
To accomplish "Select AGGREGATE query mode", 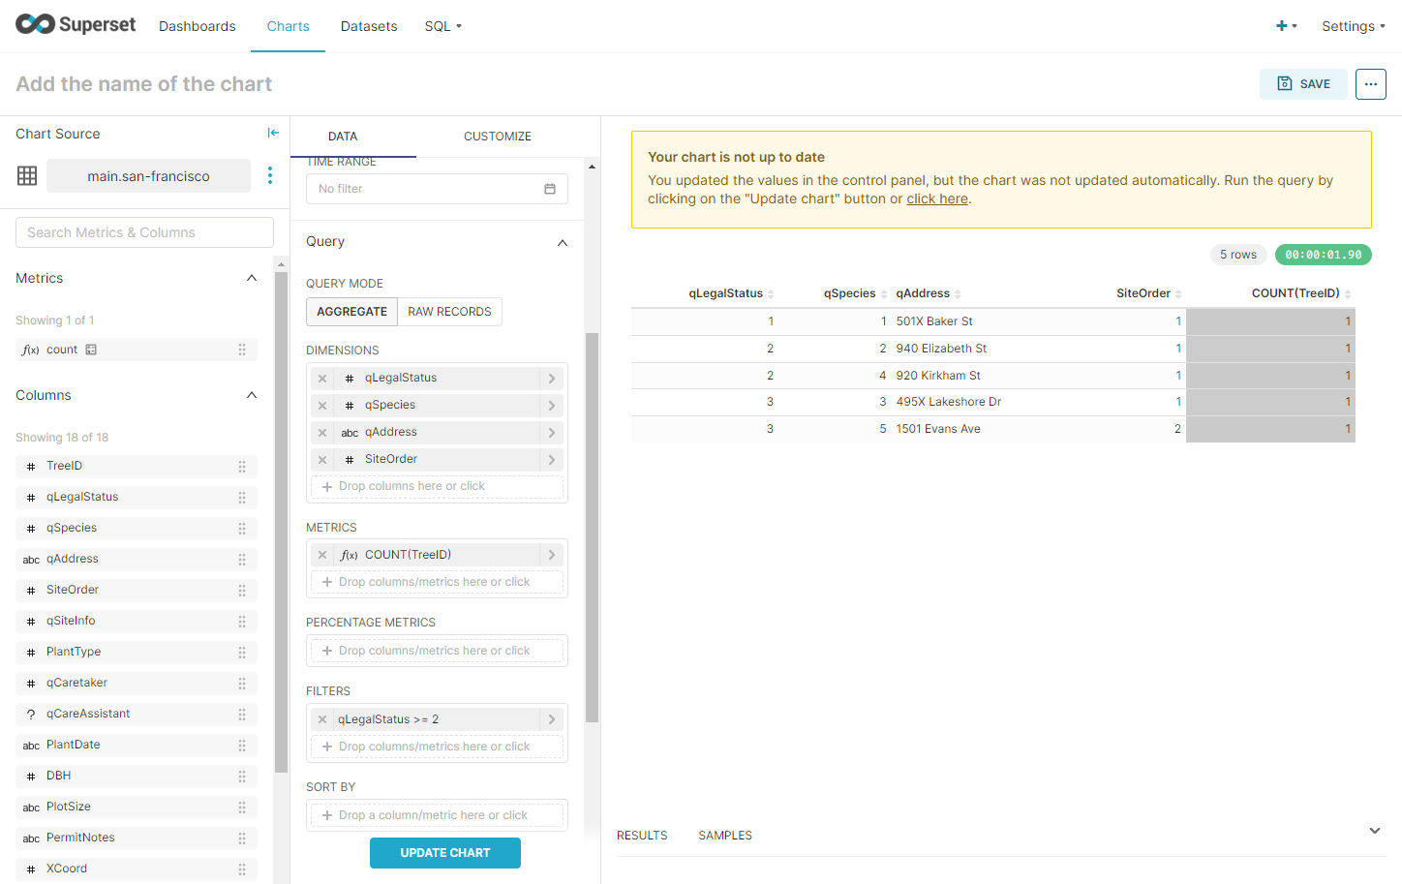I will click(351, 312).
